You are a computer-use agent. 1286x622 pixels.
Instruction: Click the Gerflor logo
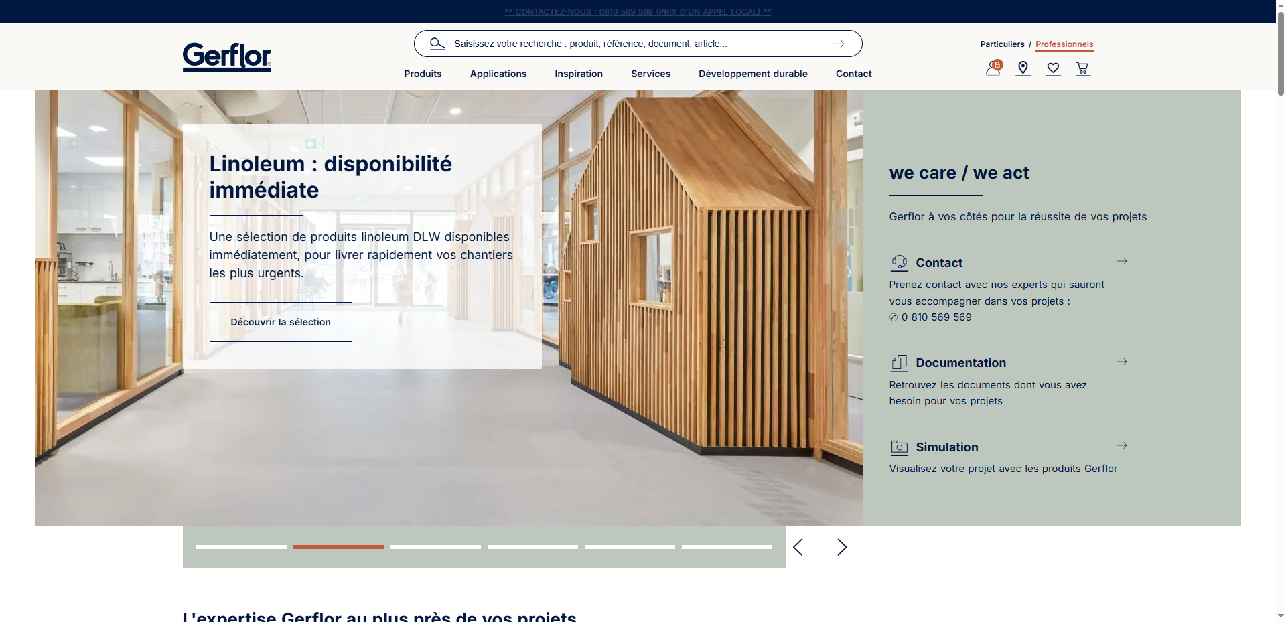(226, 56)
